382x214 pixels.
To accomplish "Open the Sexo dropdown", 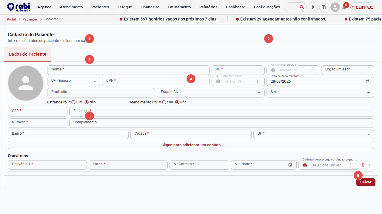I will pyautogui.click(x=369, y=93).
